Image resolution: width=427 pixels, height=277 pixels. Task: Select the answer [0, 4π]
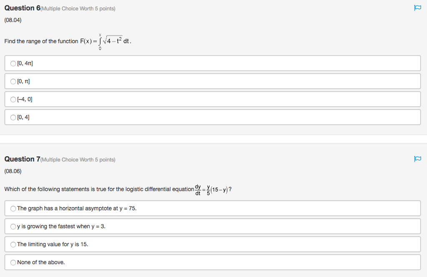tap(13, 63)
